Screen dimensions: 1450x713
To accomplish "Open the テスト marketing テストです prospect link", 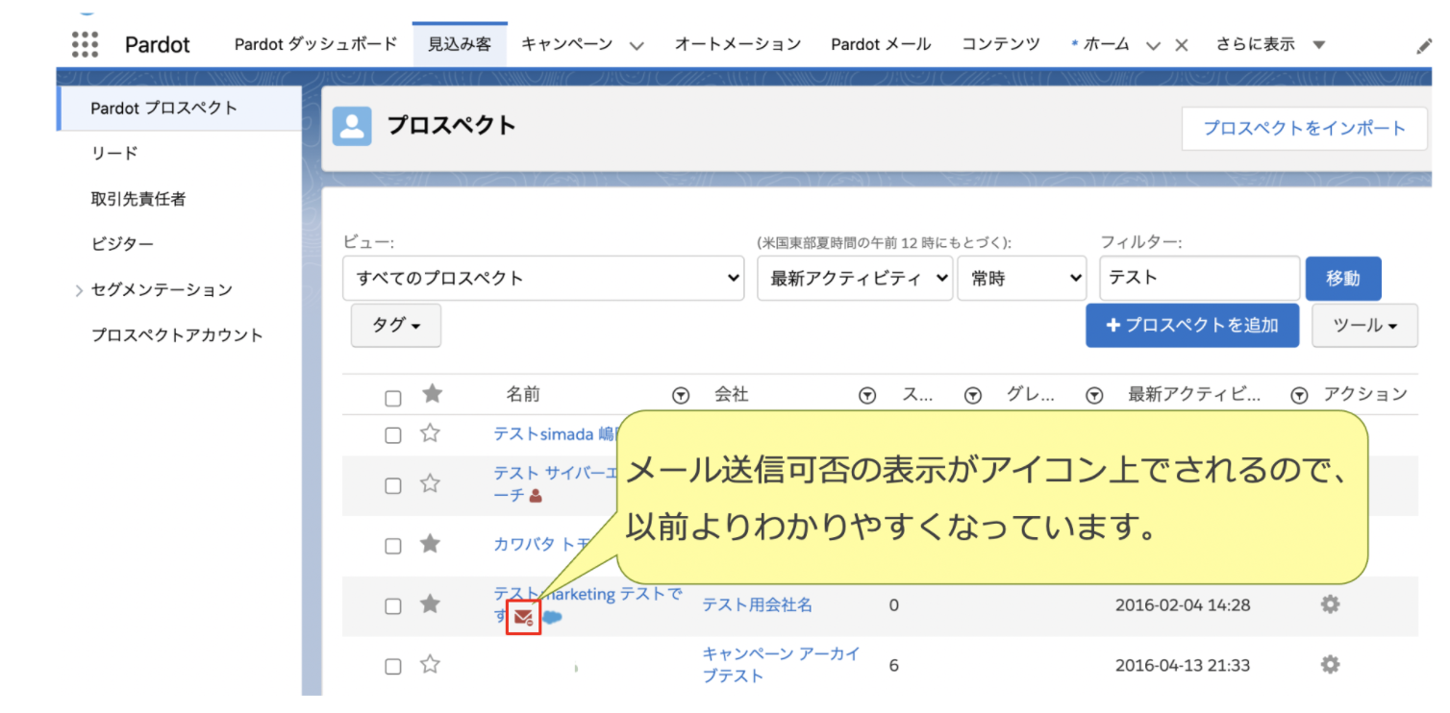I will point(587,604).
